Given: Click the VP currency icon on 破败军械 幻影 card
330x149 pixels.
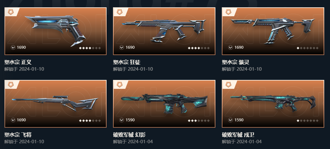Looking at the screenshot, I should [122, 120].
